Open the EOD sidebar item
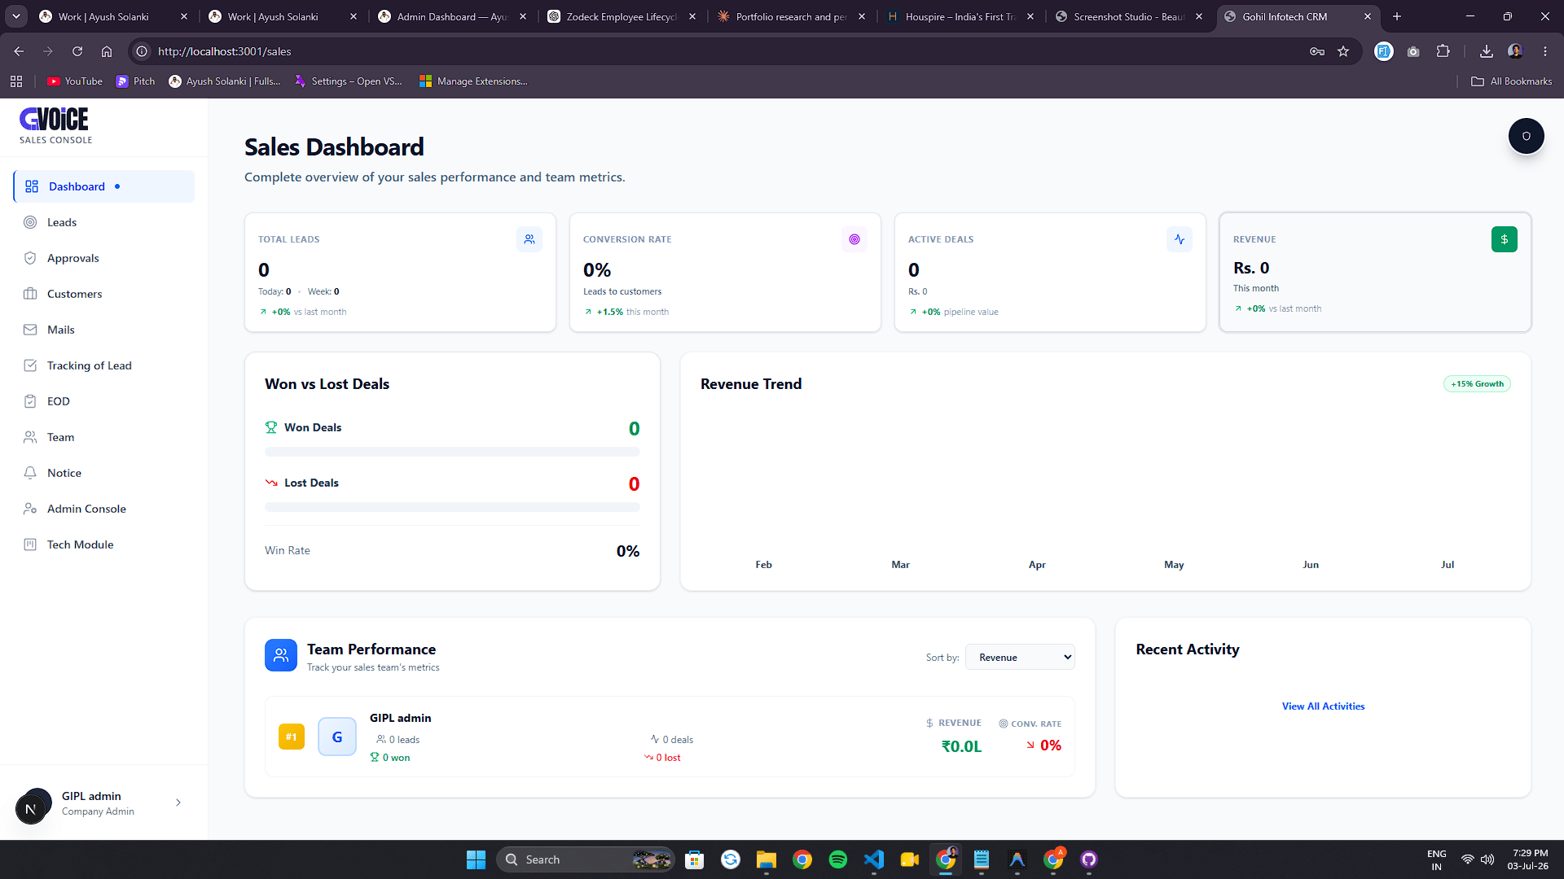Viewport: 1564px width, 879px height. (104, 401)
